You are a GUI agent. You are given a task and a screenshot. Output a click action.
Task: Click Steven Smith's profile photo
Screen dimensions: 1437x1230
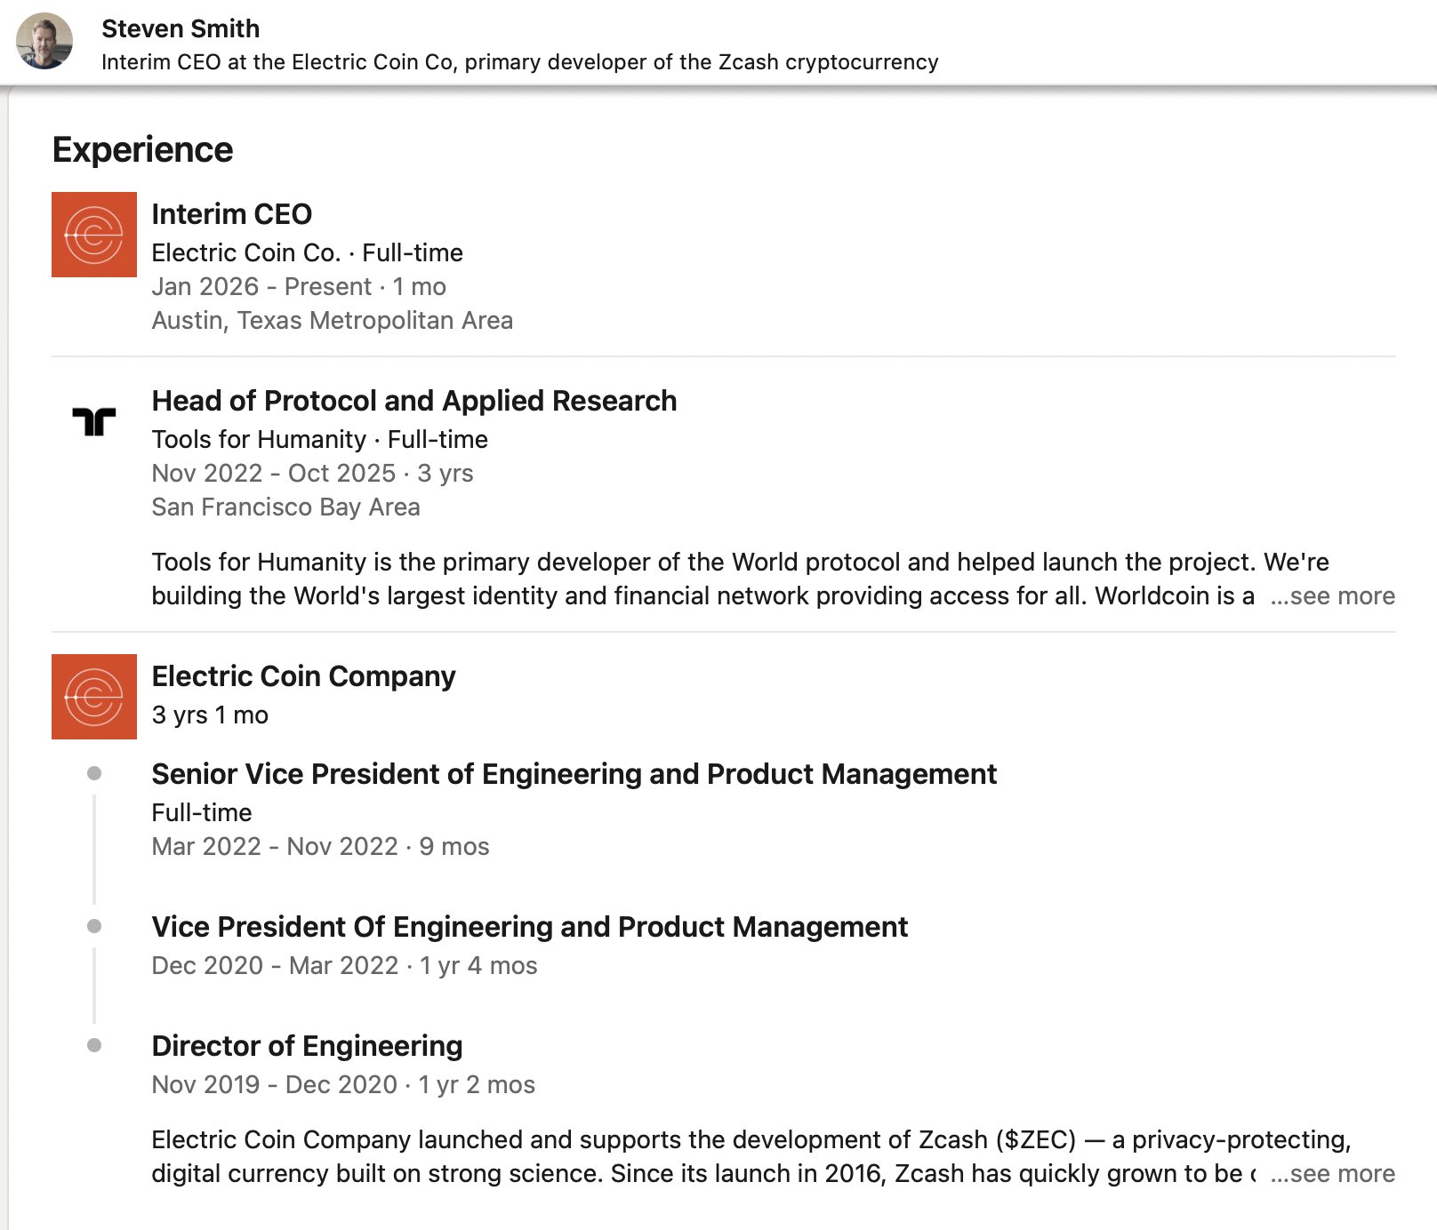point(44,41)
